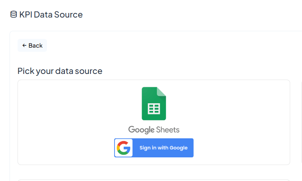Click the partially visible card below Google Sheets

click(x=154, y=180)
